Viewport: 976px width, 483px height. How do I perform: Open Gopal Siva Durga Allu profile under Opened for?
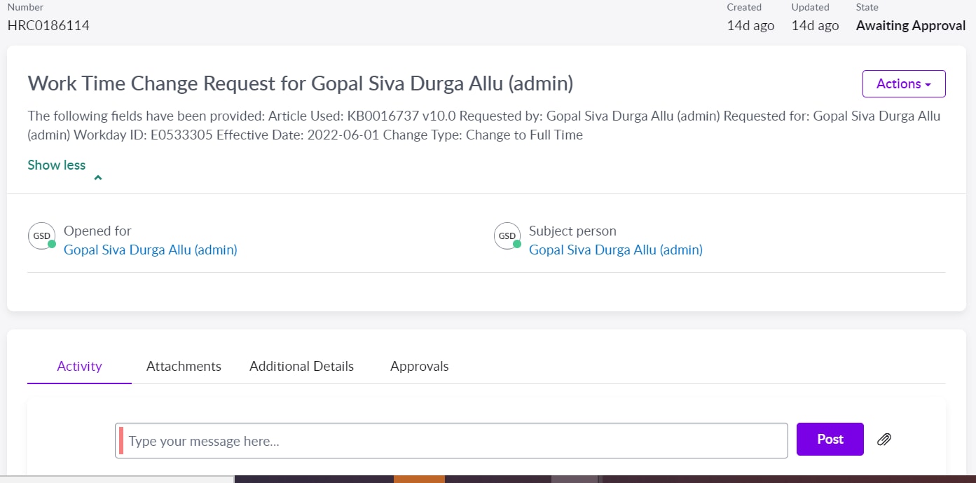(x=150, y=250)
